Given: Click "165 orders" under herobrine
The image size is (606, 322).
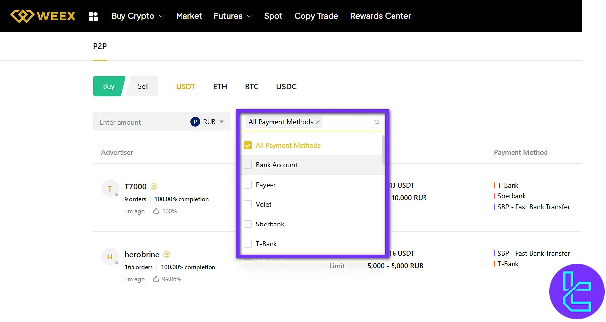Looking at the screenshot, I should (139, 267).
